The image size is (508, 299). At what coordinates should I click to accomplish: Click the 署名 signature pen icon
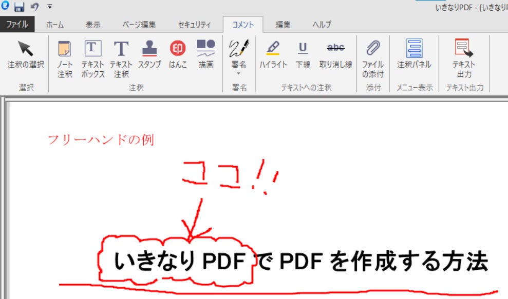click(x=239, y=48)
